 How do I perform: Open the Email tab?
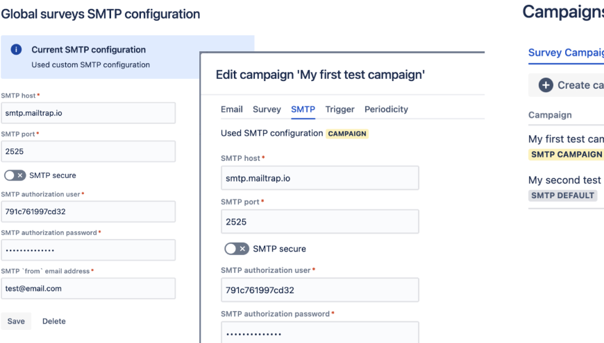[231, 109]
